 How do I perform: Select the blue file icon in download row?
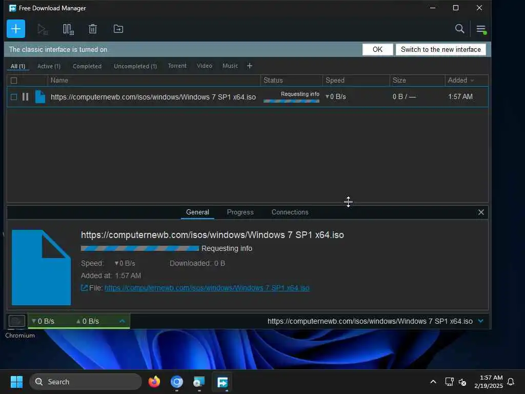40,97
